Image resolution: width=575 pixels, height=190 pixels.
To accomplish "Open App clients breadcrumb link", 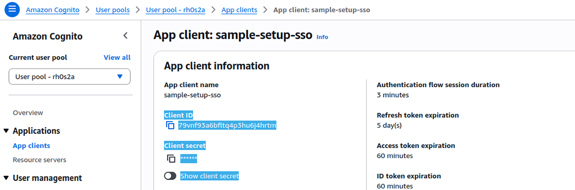I will click(239, 10).
